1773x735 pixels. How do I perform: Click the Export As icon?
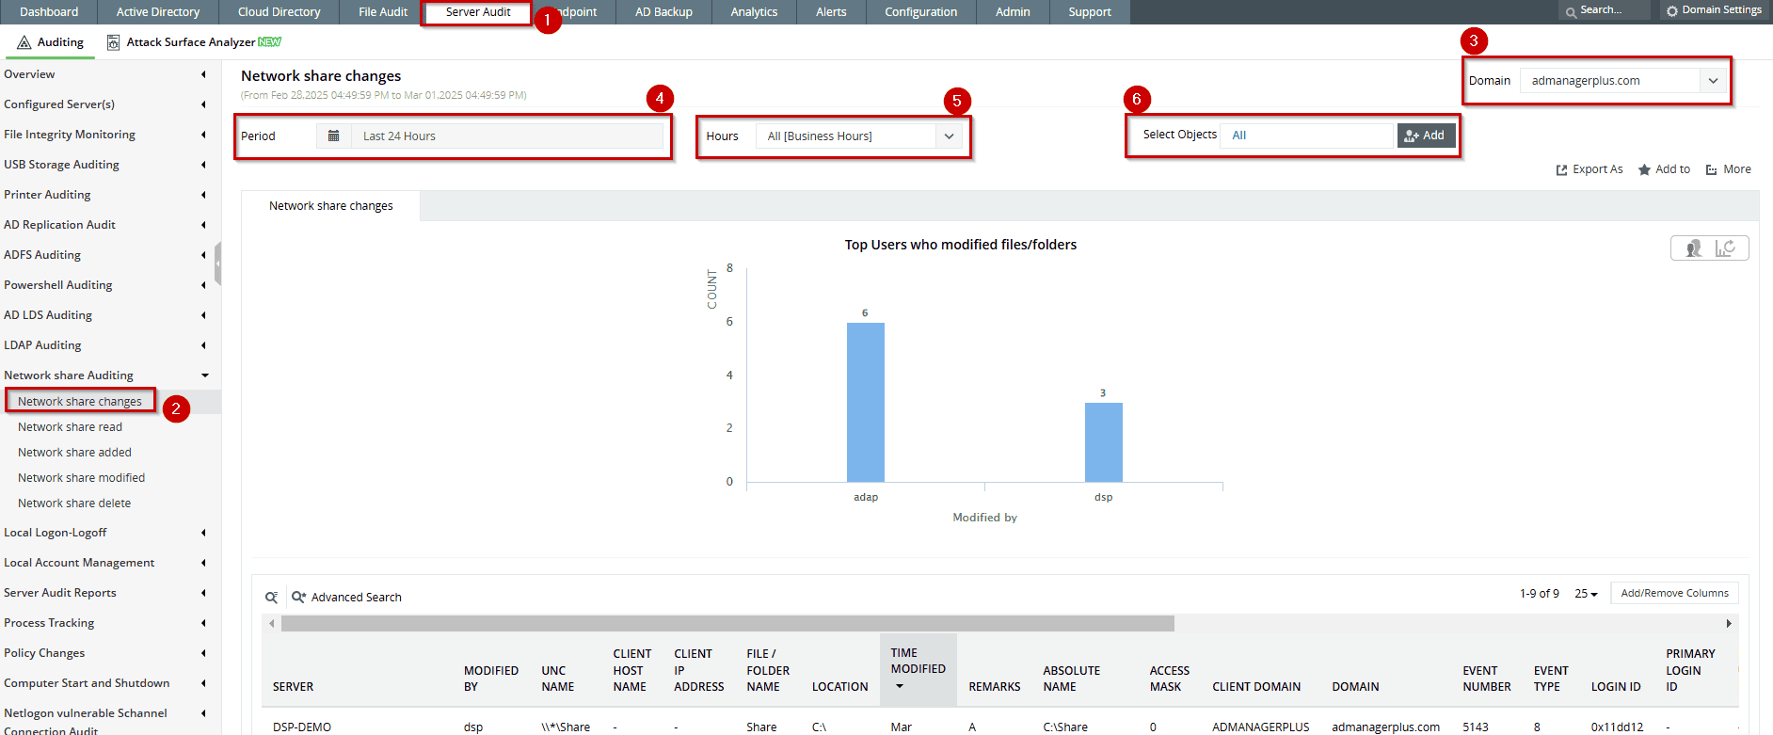coord(1562,170)
